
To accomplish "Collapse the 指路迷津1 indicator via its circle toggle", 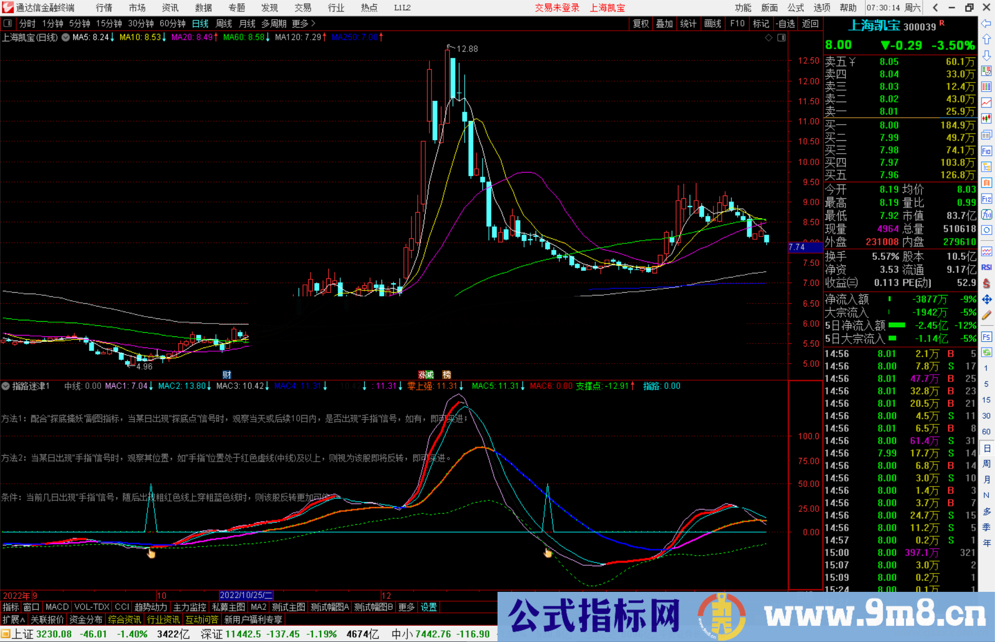I will point(6,386).
